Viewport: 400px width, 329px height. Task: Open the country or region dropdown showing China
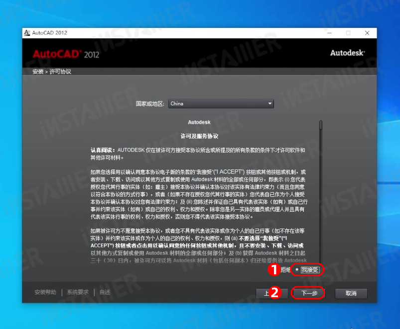coord(221,104)
